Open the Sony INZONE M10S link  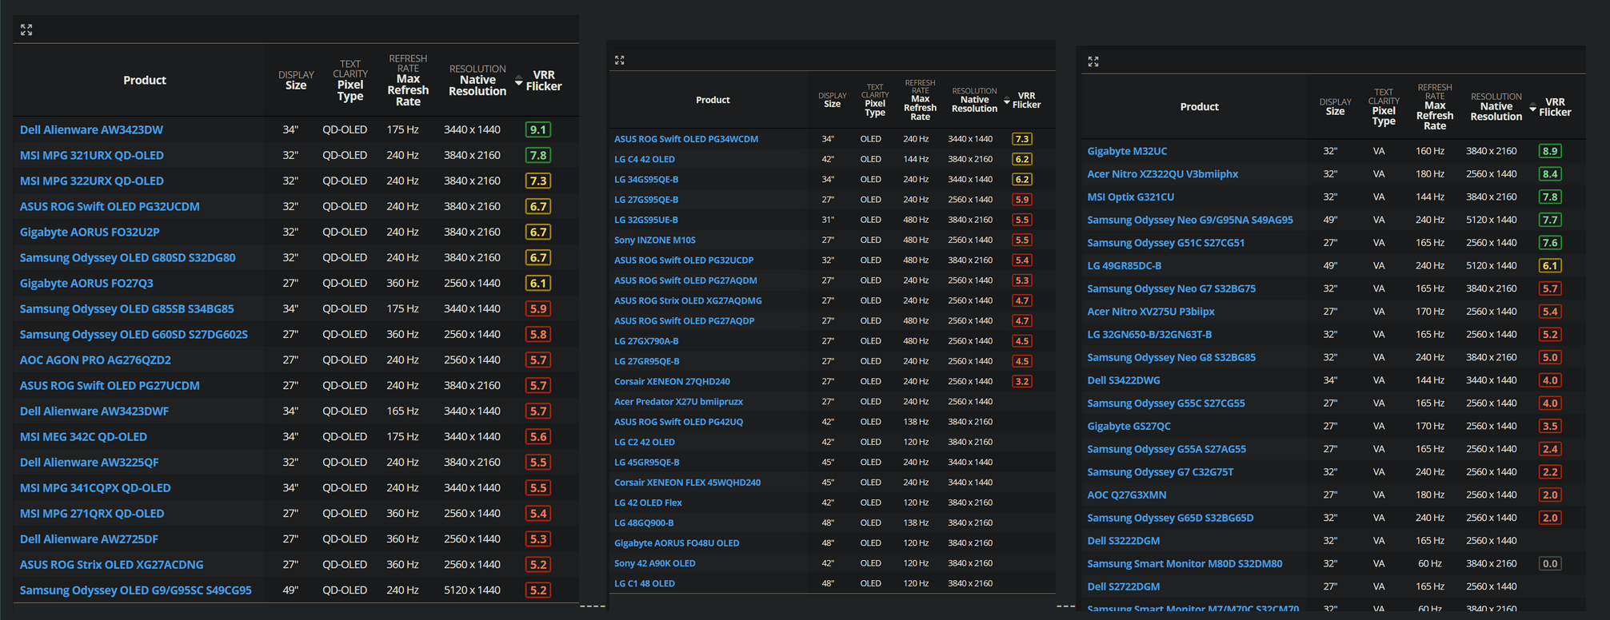pos(655,240)
